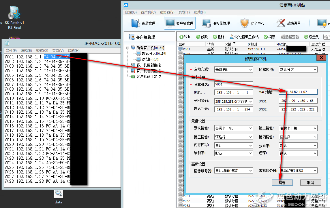330x208 pixels.
Task: Select 客户机硬件监控 in the tree
Action: (148, 77)
